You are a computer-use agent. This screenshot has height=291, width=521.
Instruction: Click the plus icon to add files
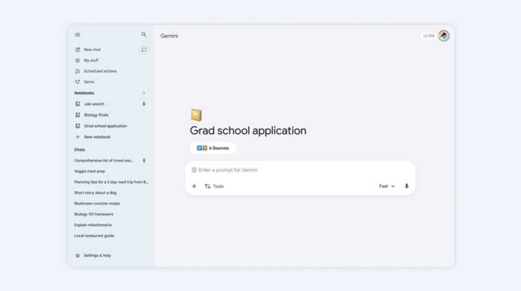click(194, 186)
